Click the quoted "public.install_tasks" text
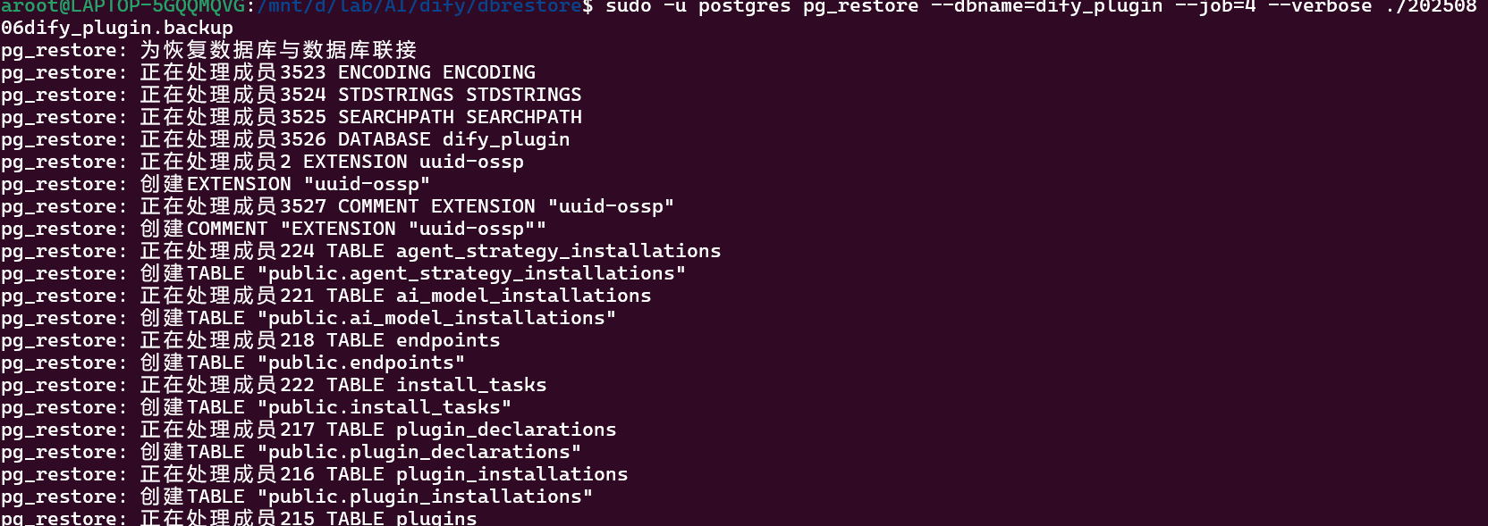Screen dimensions: 1488x526 pyautogui.click(x=385, y=407)
